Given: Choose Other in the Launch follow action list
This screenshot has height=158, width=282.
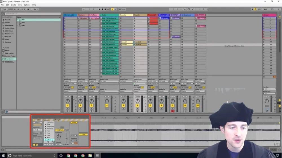Looking at the screenshot, I should coord(49,140).
